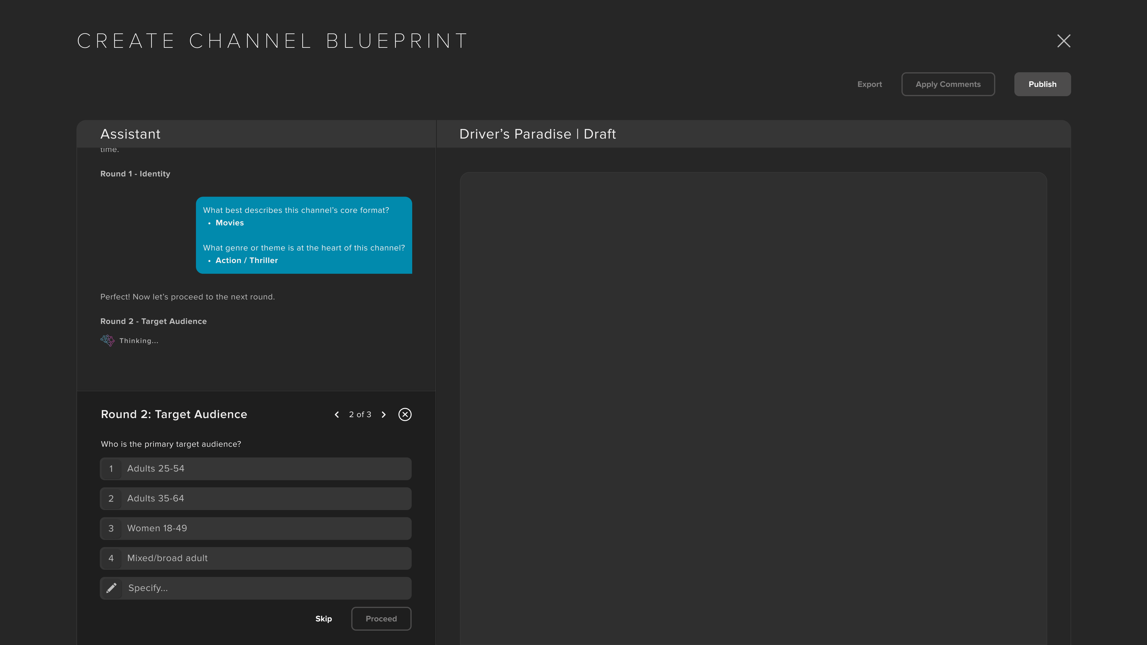Click 'Who is the primary target audience?' question
Screen dimensions: 1147x645
(171, 444)
